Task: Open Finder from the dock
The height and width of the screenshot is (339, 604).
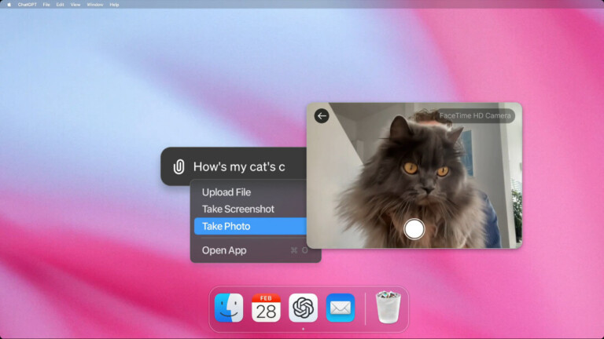Action: pos(229,308)
